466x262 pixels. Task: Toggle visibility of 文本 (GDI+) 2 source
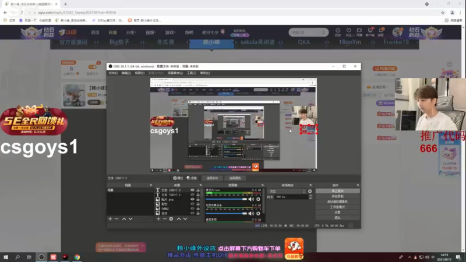click(192, 194)
